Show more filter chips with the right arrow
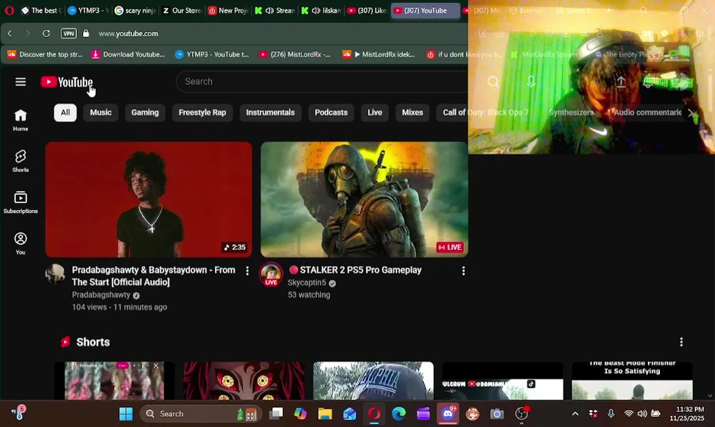 [691, 112]
